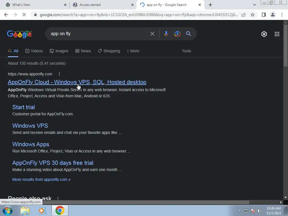Viewport: 288px width, 216px height.
Task: Switch to Shopping results
Action: 109,51
